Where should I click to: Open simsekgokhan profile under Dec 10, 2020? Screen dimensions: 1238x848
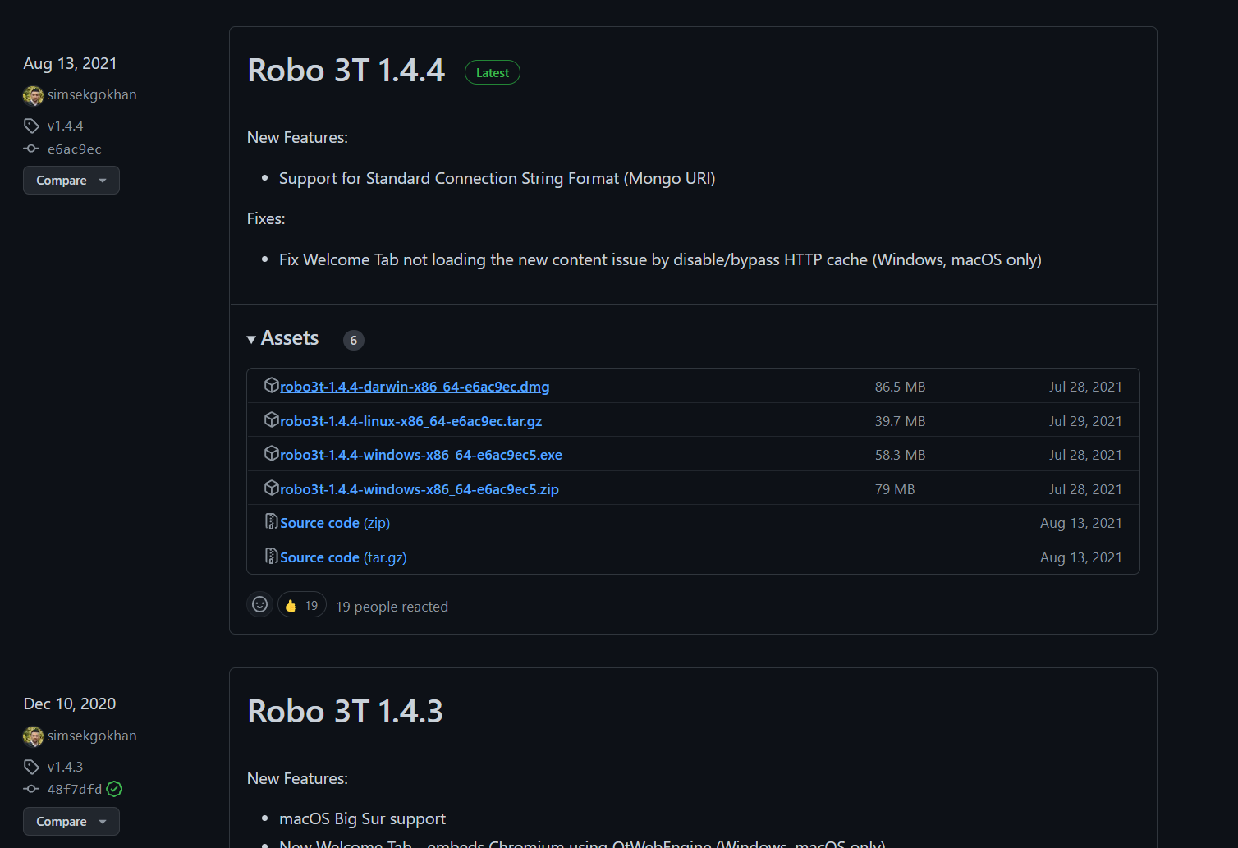(92, 736)
